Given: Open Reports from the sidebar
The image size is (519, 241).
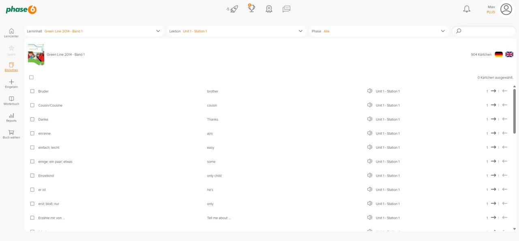Looking at the screenshot, I should tap(11, 117).
